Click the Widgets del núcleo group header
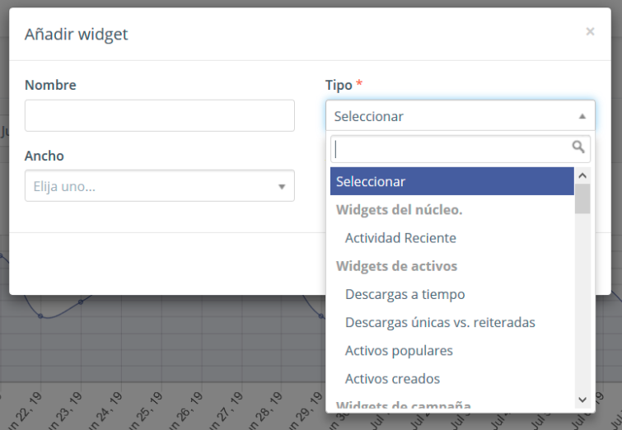The height and width of the screenshot is (430, 622). [x=399, y=210]
